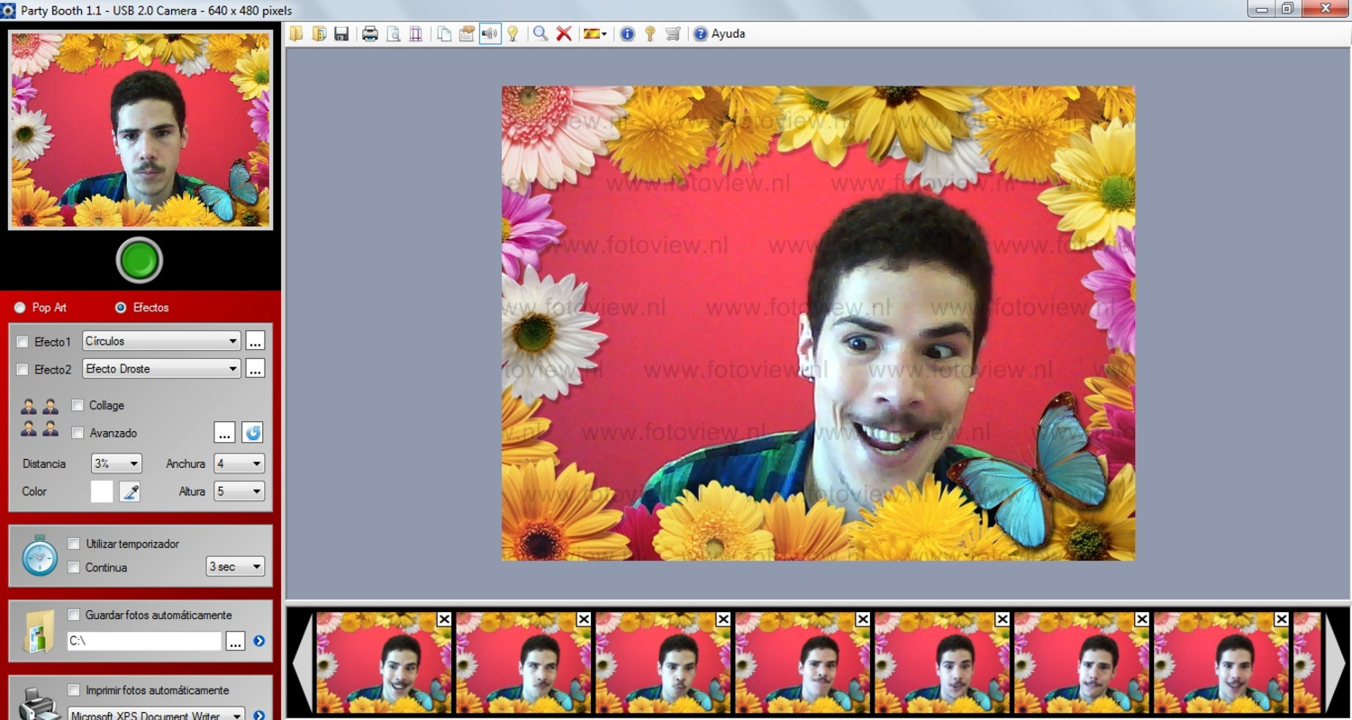Click the large flower-framed photo
Image resolution: width=1352 pixels, height=720 pixels.
coord(818,323)
